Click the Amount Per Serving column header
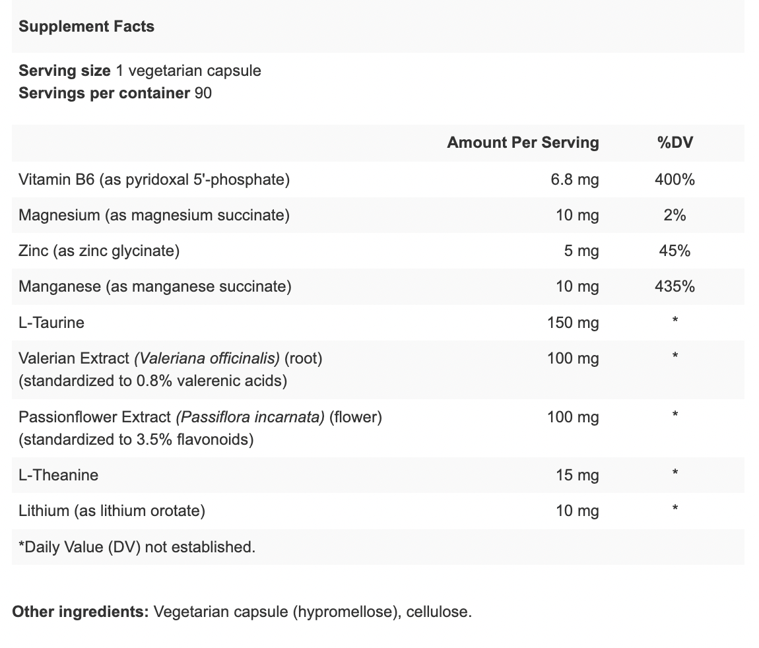The height and width of the screenshot is (648, 759). pos(523,143)
